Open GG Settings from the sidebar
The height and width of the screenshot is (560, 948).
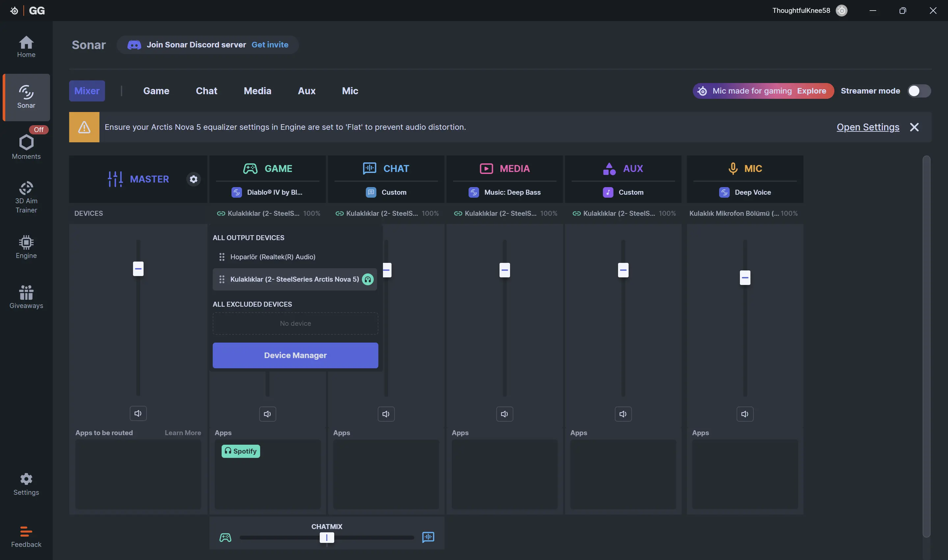(26, 484)
